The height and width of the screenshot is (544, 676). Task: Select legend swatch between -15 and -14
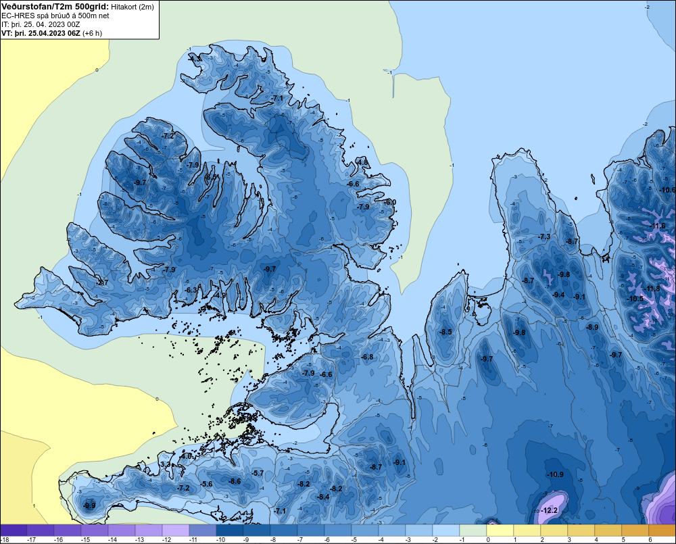click(95, 530)
